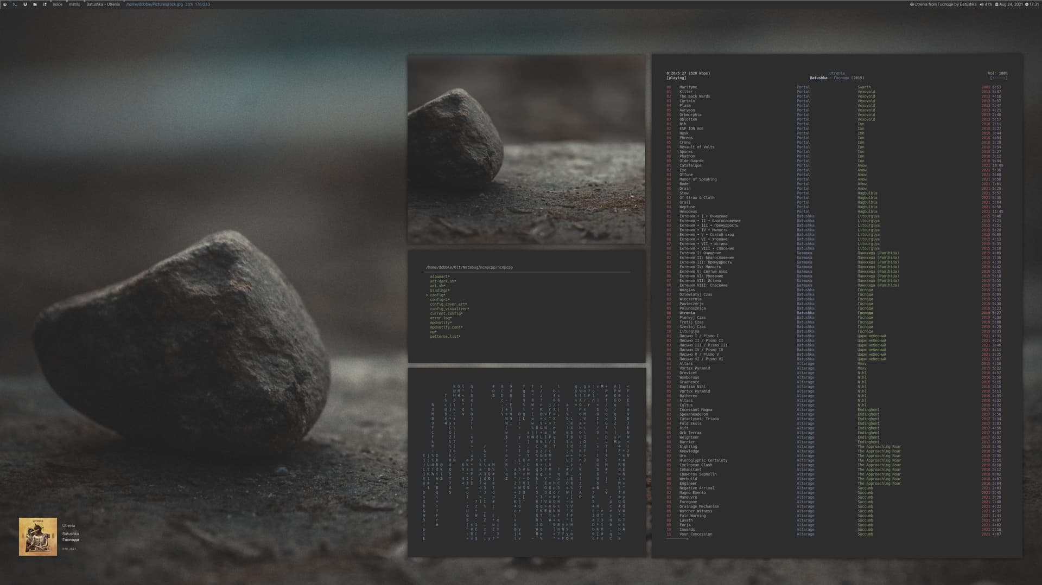Image resolution: width=1042 pixels, height=585 pixels.
Task: Click the album cover thumbnail in notification
Action: coord(38,536)
